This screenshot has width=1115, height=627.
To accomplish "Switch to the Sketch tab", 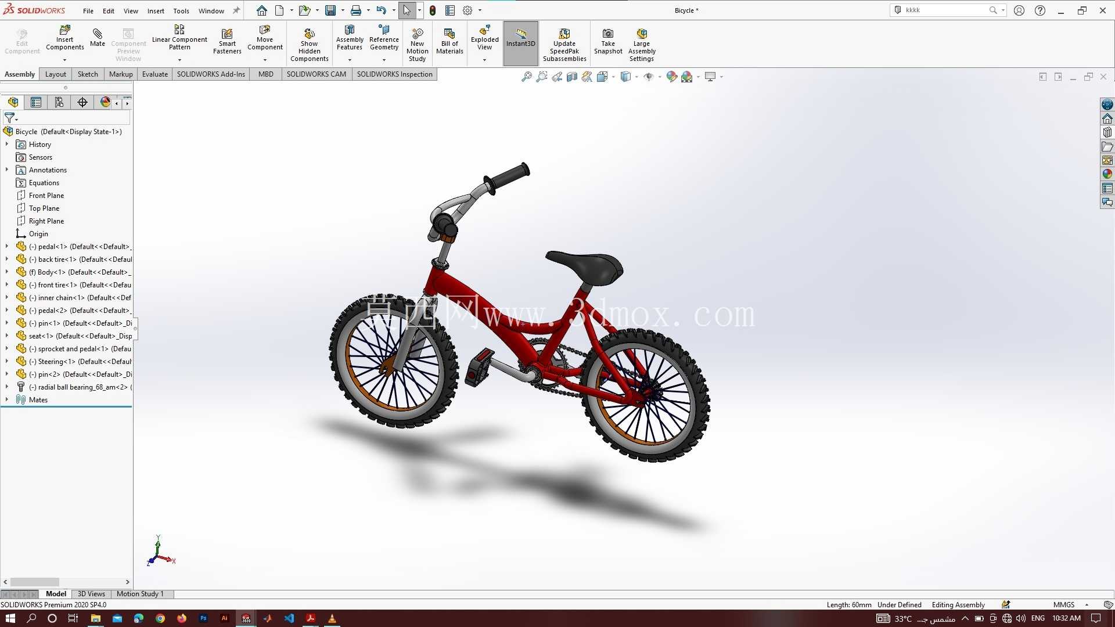I will [x=88, y=74].
